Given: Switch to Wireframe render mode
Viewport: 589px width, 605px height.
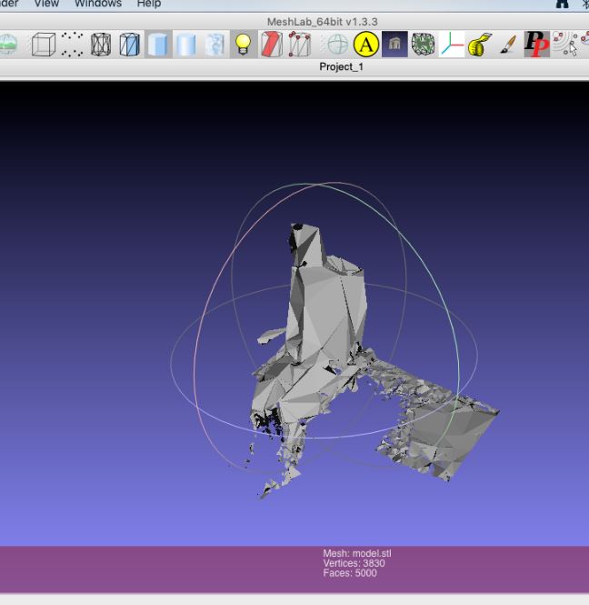Looking at the screenshot, I should point(101,45).
